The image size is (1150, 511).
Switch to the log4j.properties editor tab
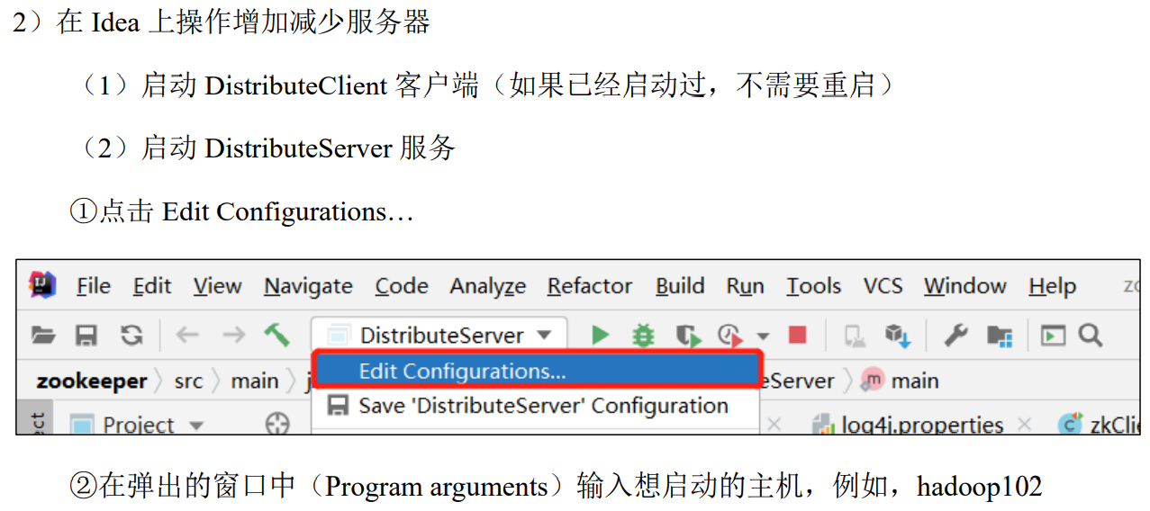(x=921, y=425)
